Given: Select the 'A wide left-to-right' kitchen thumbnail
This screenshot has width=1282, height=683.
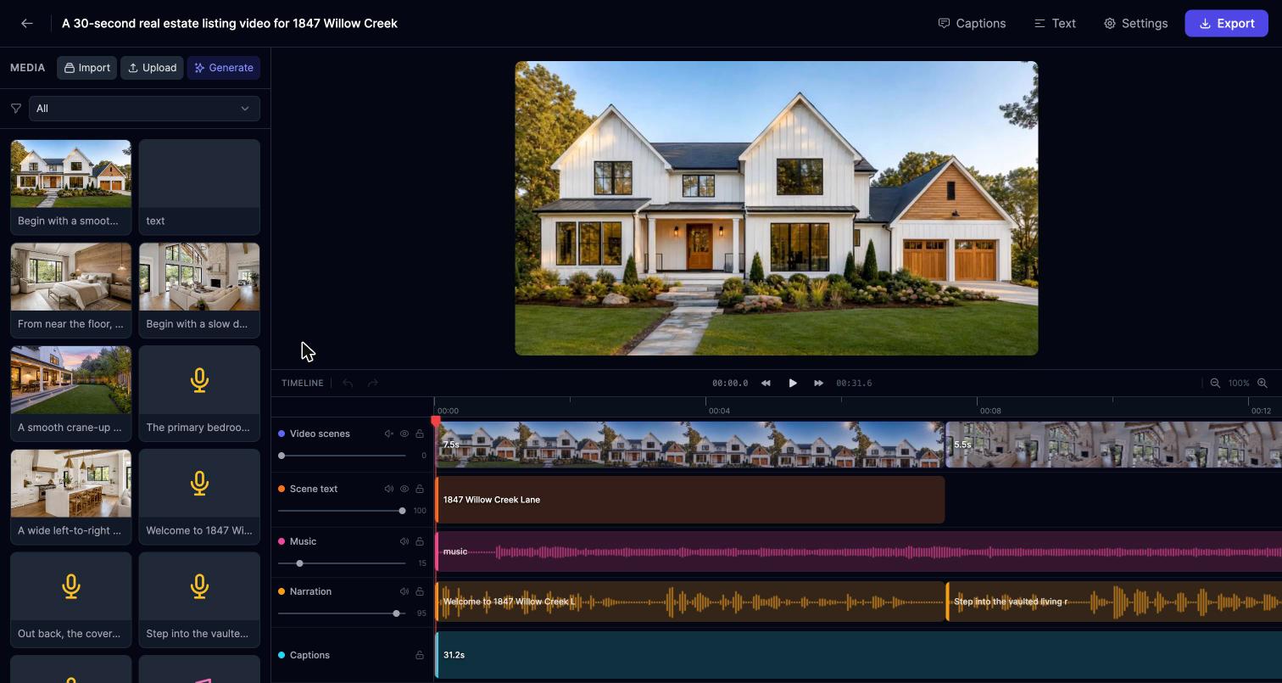Looking at the screenshot, I should pyautogui.click(x=71, y=497).
